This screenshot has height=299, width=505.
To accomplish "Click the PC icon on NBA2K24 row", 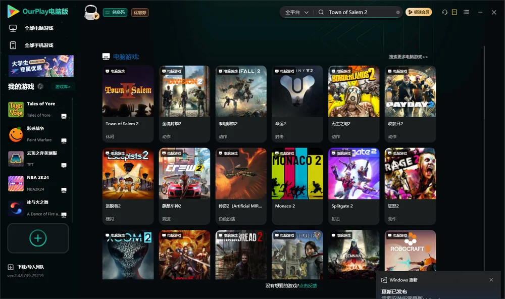I will (64, 190).
